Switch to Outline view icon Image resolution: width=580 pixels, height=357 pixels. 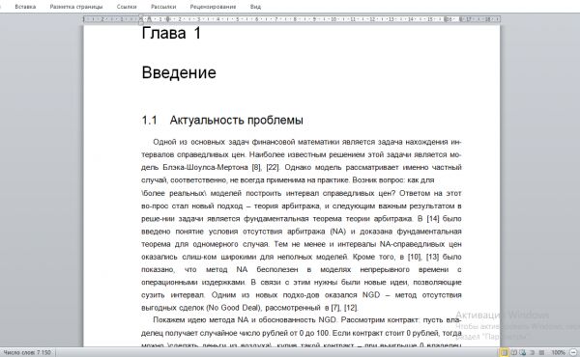(x=533, y=352)
